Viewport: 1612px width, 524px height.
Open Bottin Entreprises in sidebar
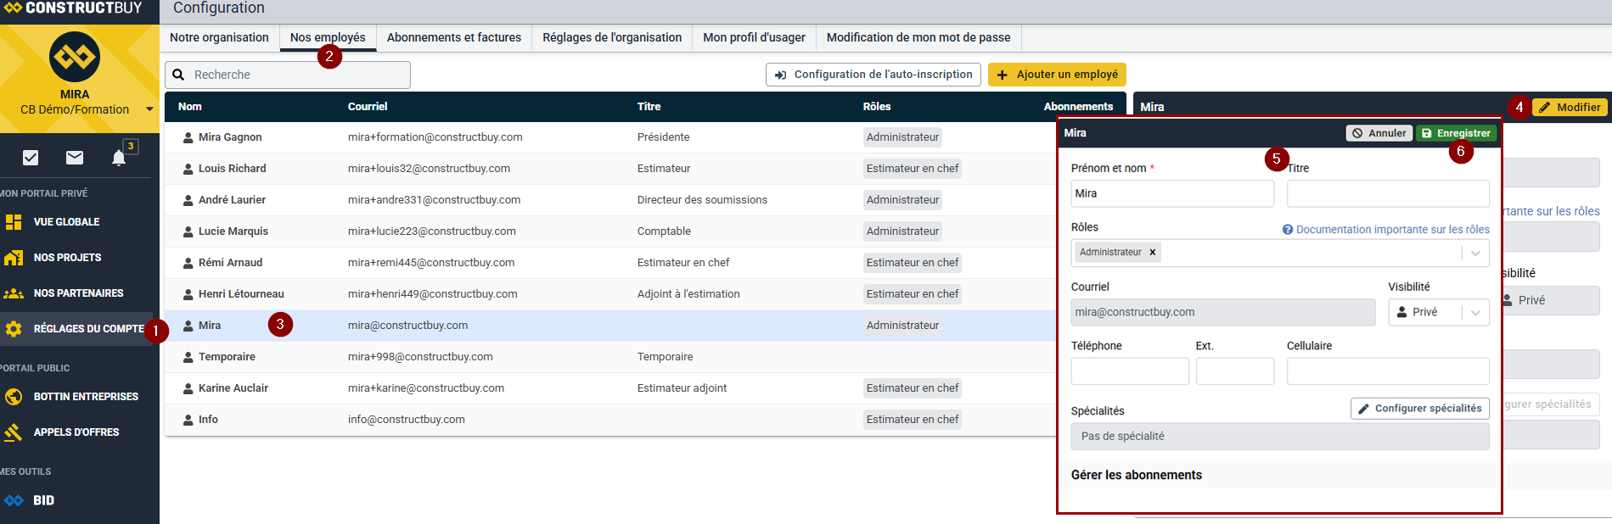[85, 397]
